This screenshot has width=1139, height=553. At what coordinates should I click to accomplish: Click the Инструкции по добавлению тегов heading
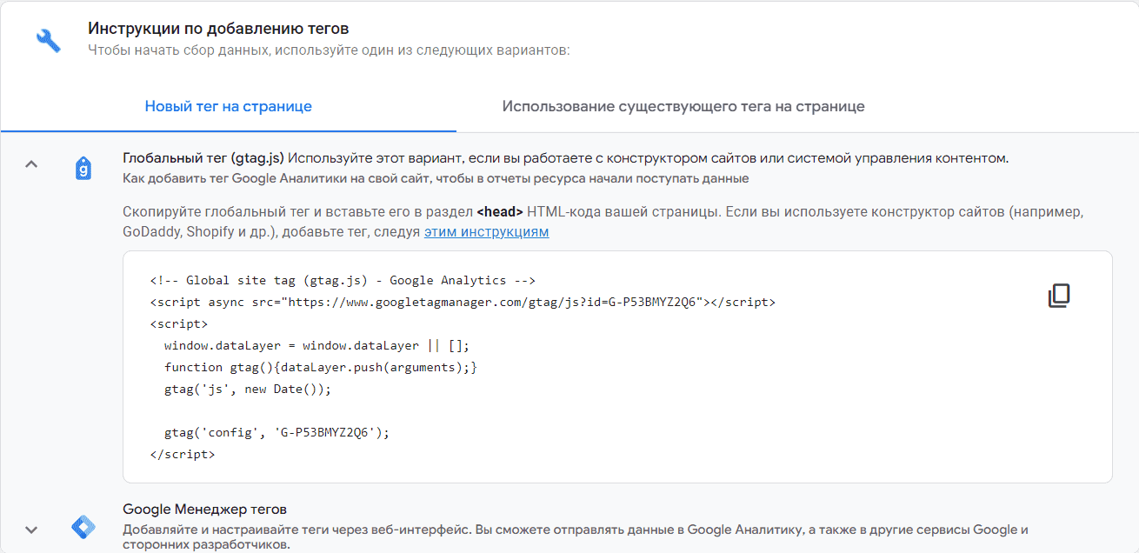(218, 29)
